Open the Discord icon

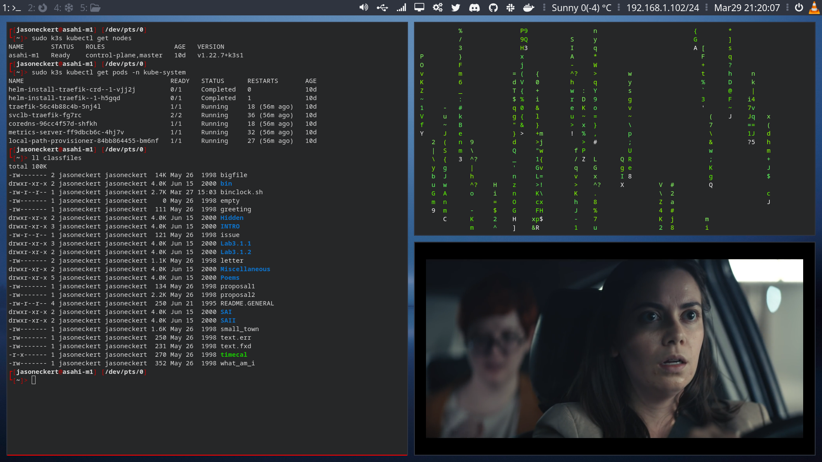pyautogui.click(x=474, y=8)
